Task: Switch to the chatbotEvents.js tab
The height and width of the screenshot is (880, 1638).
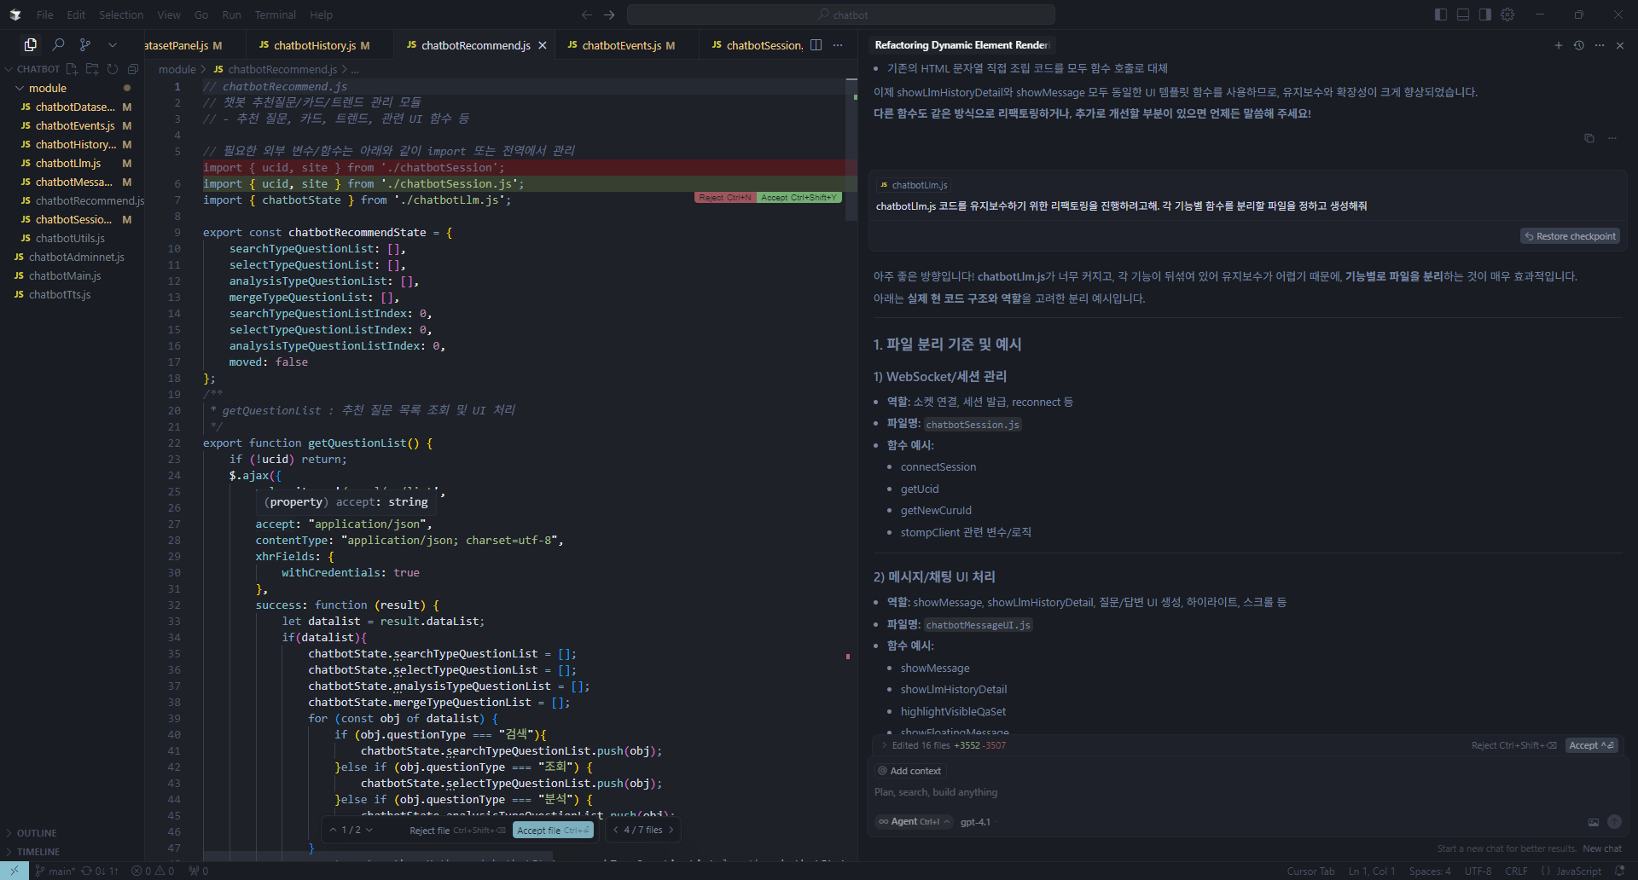Action: tap(621, 45)
